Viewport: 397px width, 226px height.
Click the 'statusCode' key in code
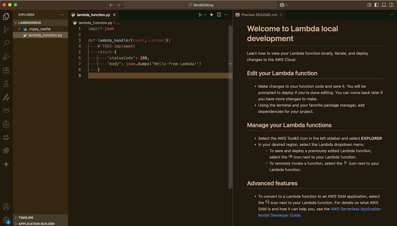(121, 58)
